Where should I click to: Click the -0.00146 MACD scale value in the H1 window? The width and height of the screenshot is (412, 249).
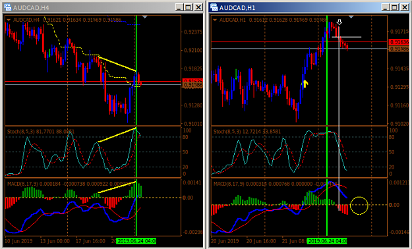[399, 232]
